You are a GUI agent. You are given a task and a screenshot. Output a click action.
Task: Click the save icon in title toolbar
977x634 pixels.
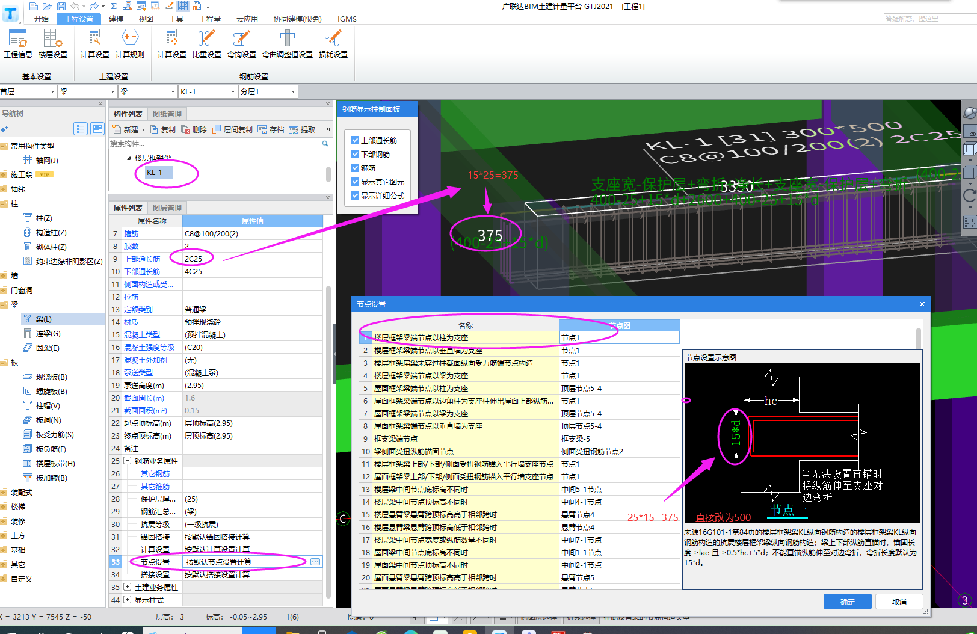point(61,6)
